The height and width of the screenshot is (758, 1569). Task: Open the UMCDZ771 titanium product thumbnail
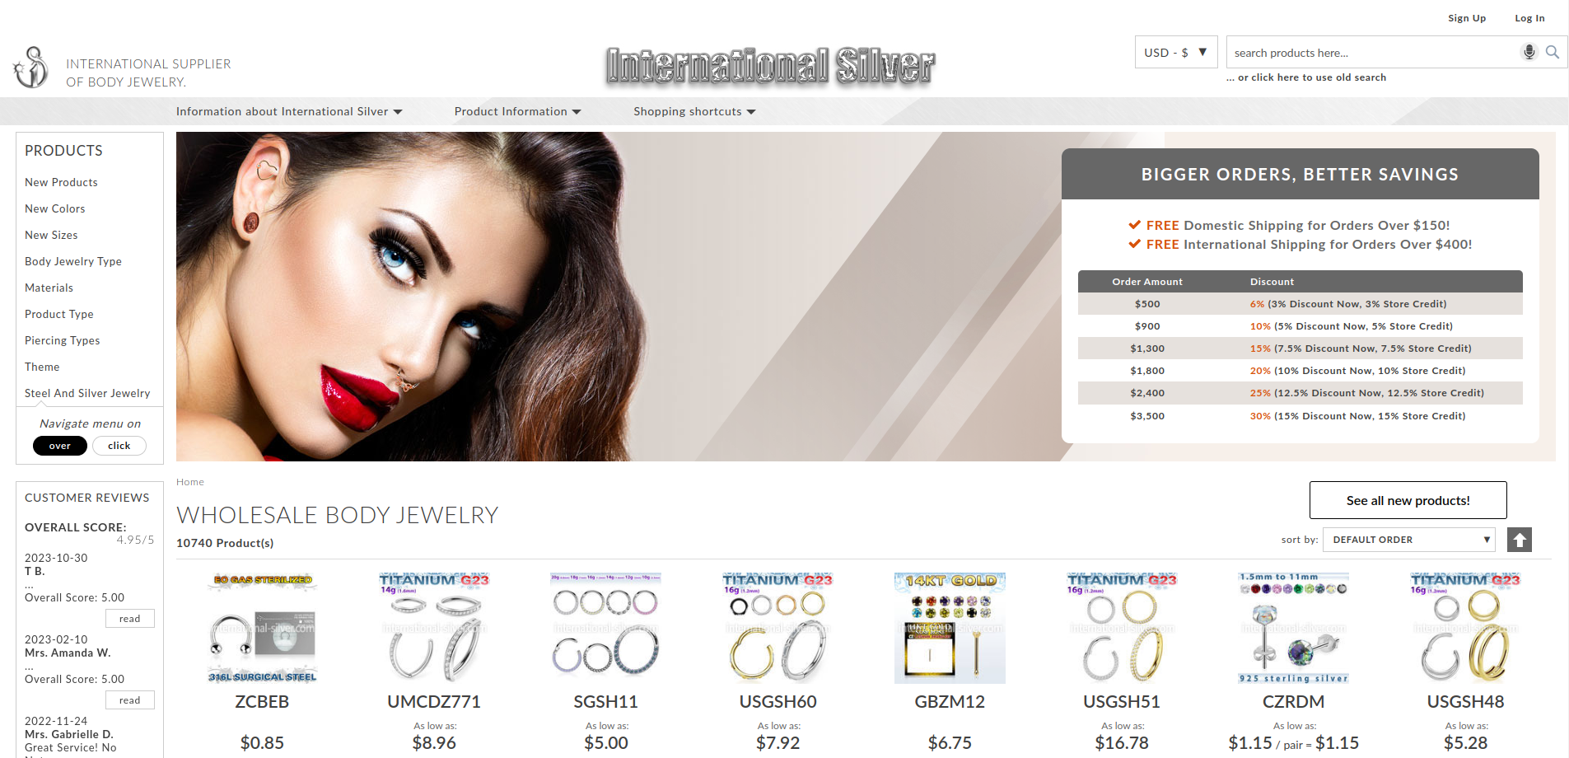[434, 628]
